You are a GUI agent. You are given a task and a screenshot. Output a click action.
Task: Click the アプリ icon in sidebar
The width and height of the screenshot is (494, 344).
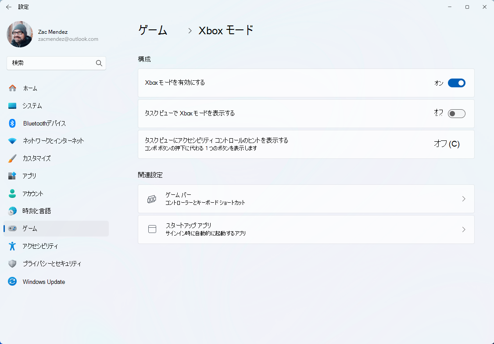coord(12,176)
